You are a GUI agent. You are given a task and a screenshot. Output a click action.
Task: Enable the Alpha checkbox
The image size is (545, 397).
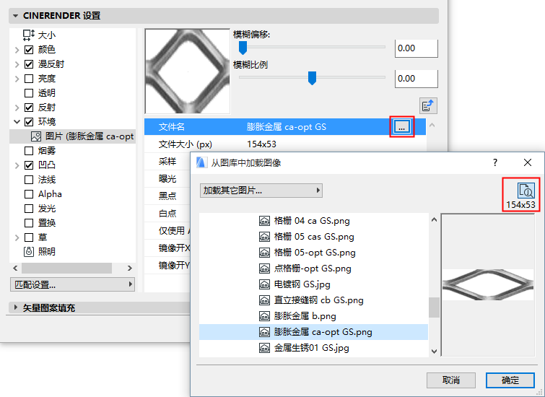coord(29,194)
